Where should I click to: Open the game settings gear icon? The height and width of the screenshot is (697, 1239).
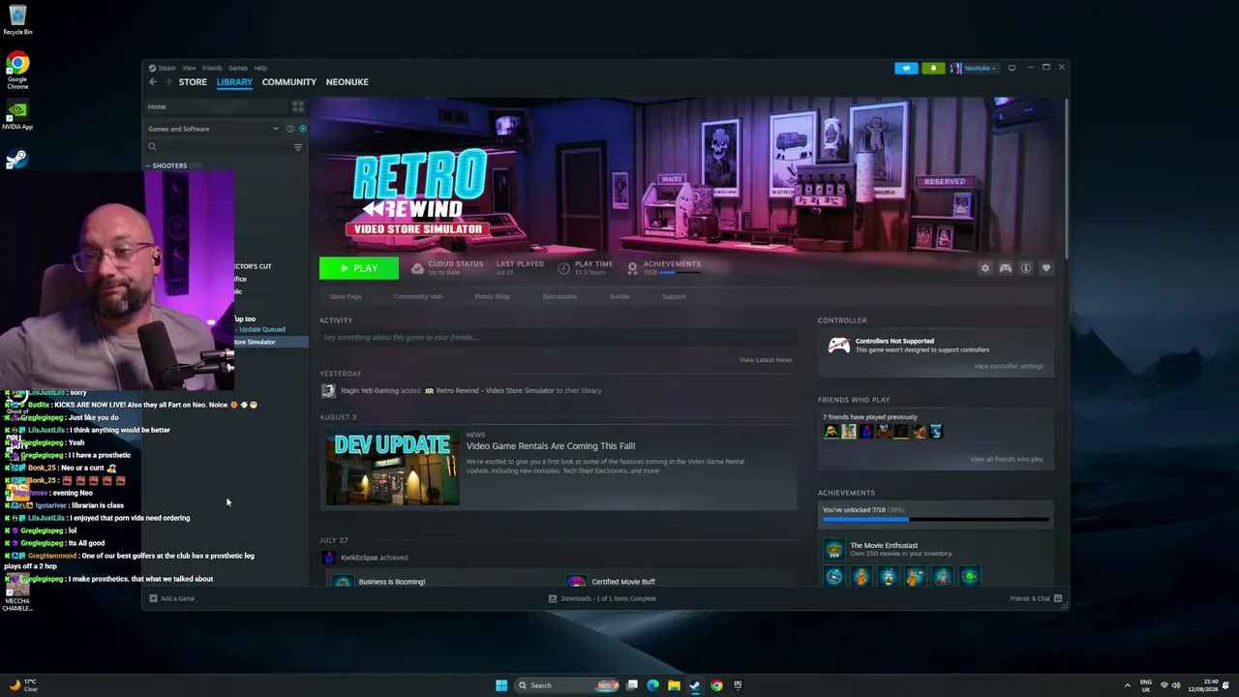[985, 268]
